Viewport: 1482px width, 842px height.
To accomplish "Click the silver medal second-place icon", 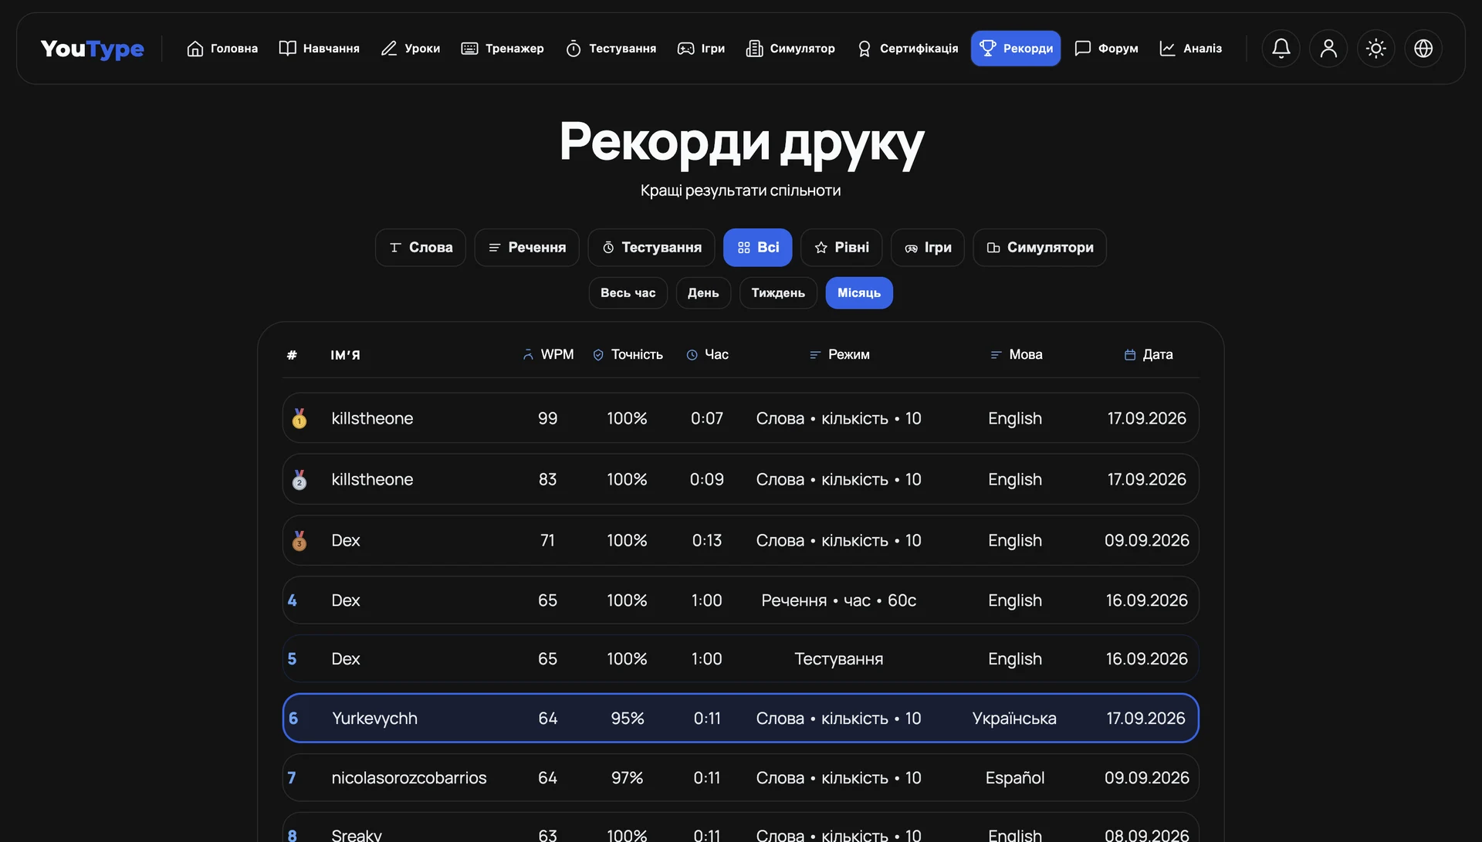I will (x=299, y=479).
